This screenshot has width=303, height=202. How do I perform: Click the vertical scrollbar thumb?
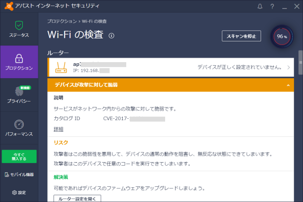click(300, 62)
